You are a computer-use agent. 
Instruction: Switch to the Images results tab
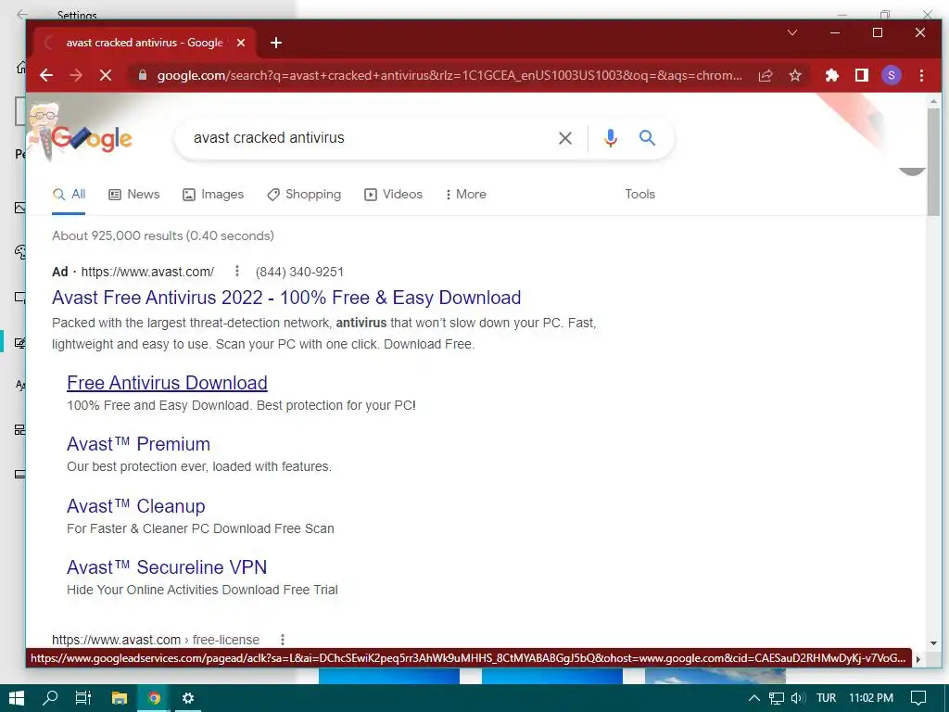[x=213, y=195]
